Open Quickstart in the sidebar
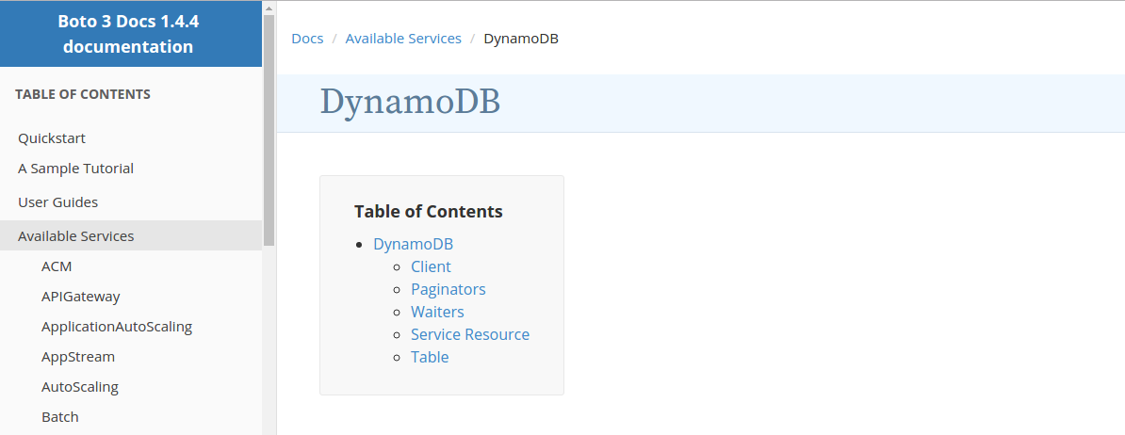 [52, 138]
